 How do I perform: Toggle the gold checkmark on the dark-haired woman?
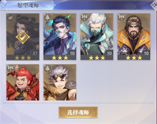pos(23,37)
